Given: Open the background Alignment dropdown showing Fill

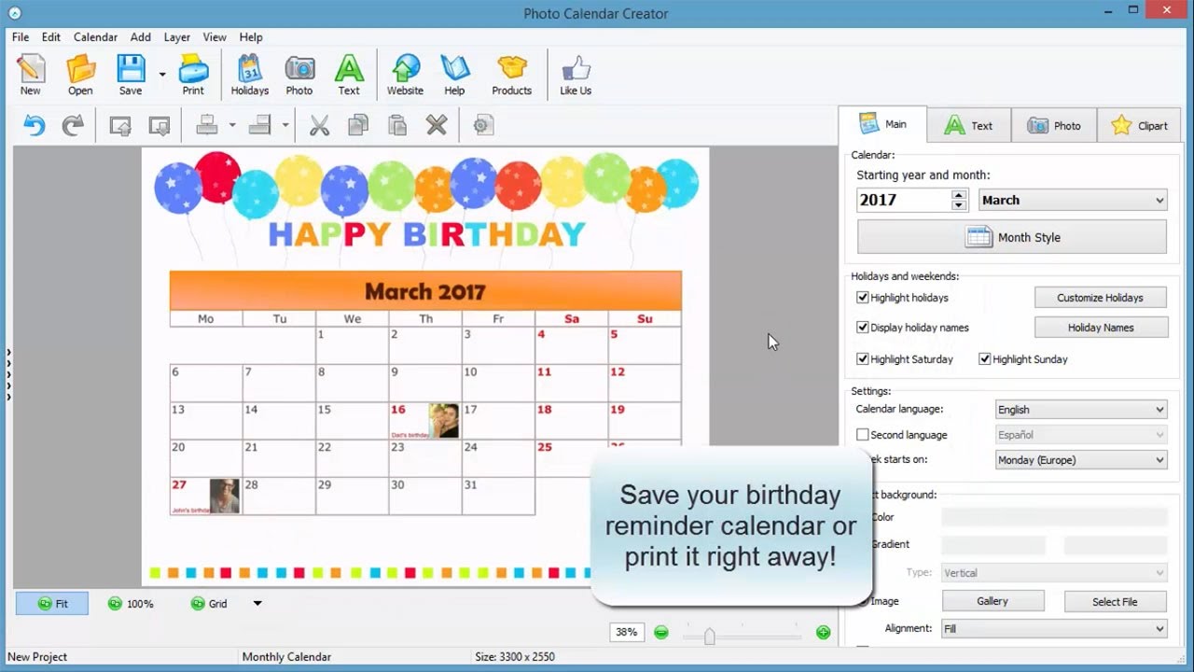Looking at the screenshot, I should pos(1054,629).
